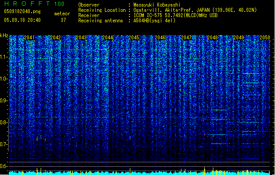Click the 2044 time marker

coord(108,38)
